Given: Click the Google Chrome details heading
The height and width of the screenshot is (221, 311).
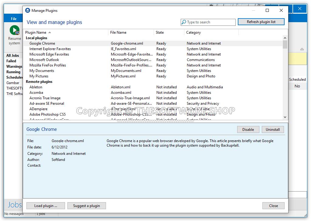Looking at the screenshot, I should [x=42, y=129].
